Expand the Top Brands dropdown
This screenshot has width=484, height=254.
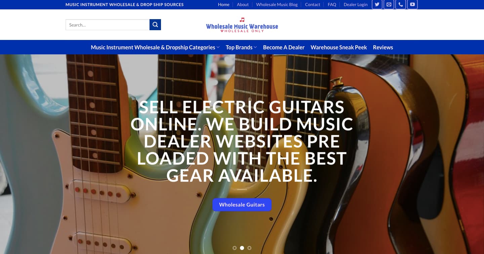pyautogui.click(x=241, y=47)
